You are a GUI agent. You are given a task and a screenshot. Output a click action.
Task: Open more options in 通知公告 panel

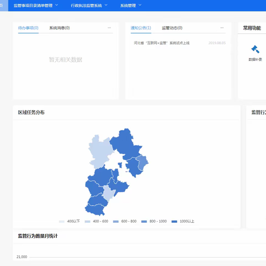pos(222,28)
